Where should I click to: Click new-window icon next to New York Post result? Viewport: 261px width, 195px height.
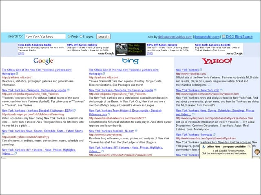(221, 90)
